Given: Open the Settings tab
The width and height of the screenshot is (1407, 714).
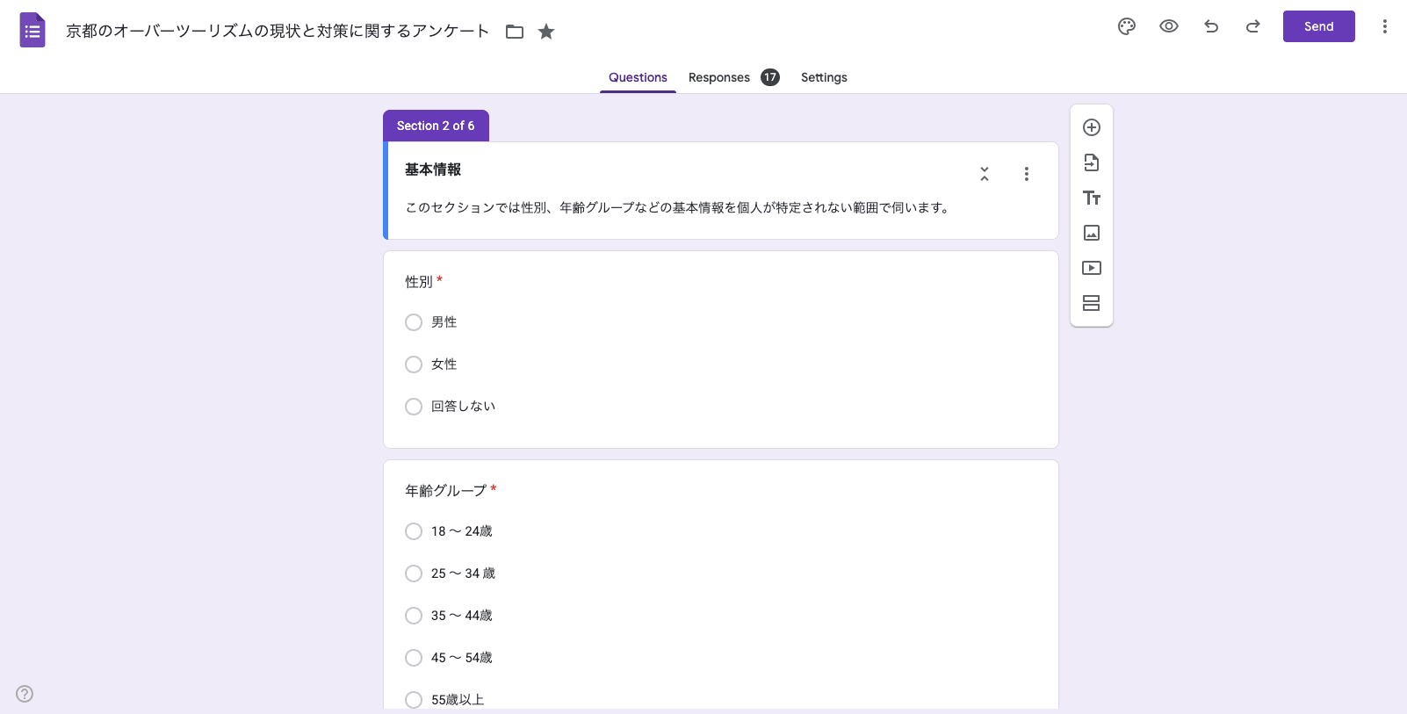Looking at the screenshot, I should [x=824, y=77].
